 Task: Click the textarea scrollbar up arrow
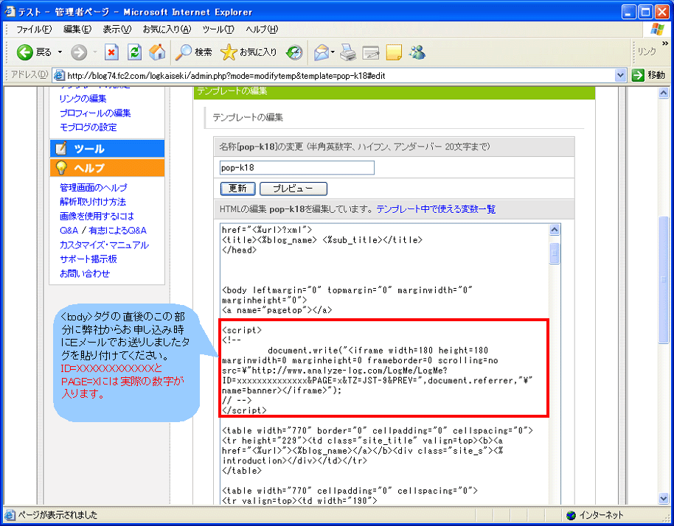555,230
